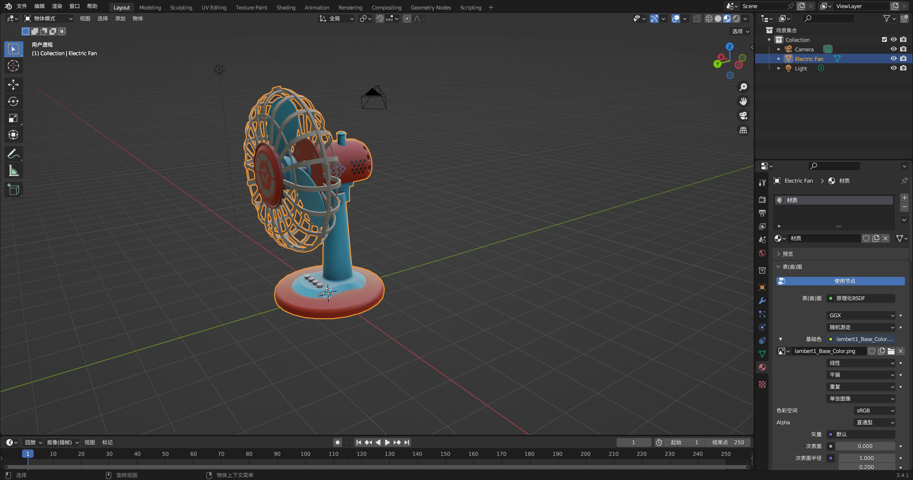Image resolution: width=913 pixels, height=480 pixels.
Task: Select the Annotate pencil tool
Action: 13,154
